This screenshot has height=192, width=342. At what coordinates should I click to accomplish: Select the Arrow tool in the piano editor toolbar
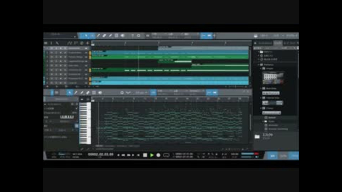coord(69,93)
